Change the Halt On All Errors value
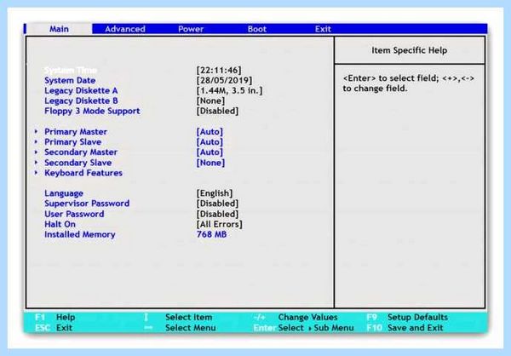Screen dimensions: 511x356 pyautogui.click(x=220, y=224)
